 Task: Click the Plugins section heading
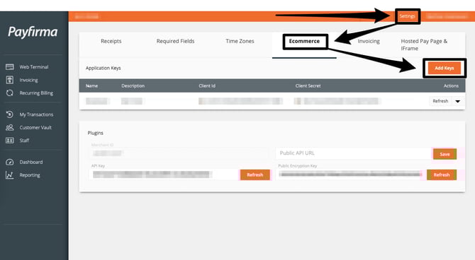click(x=96, y=133)
